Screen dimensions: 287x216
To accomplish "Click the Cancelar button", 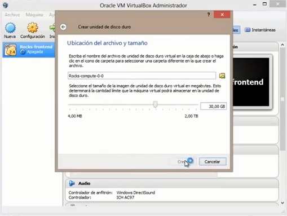I will coord(213,162).
